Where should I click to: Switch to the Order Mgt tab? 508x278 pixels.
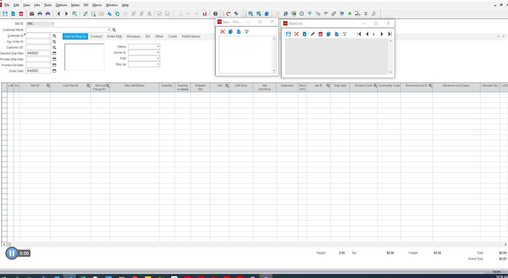coord(114,36)
